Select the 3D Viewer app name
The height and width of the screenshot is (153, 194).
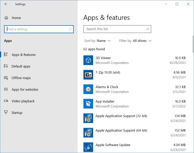(103, 58)
